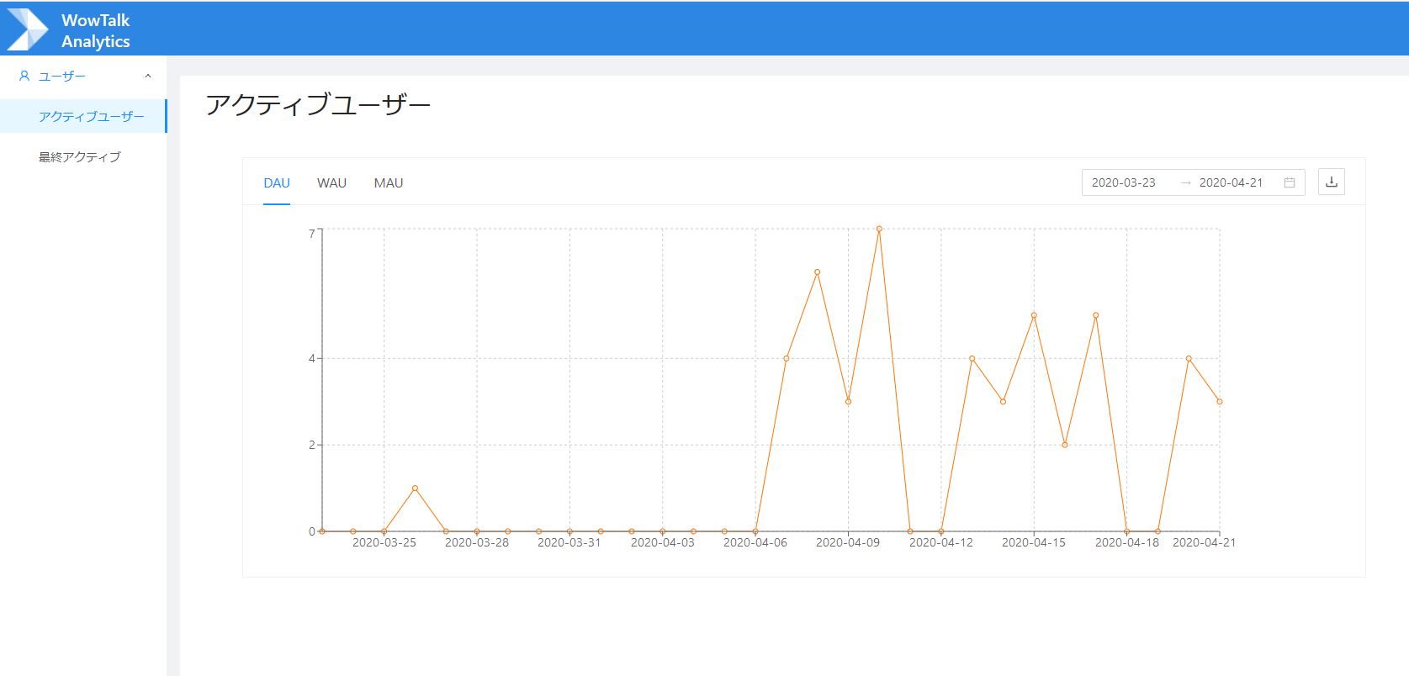Screen dimensions: 1409x676
Task: Click the final data point for 2020-04-21
Action: tap(1220, 402)
